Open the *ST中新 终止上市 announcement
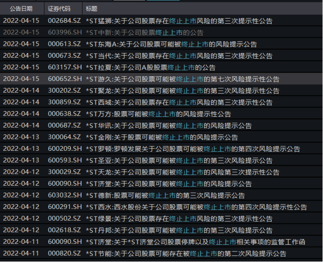 click(144, 33)
